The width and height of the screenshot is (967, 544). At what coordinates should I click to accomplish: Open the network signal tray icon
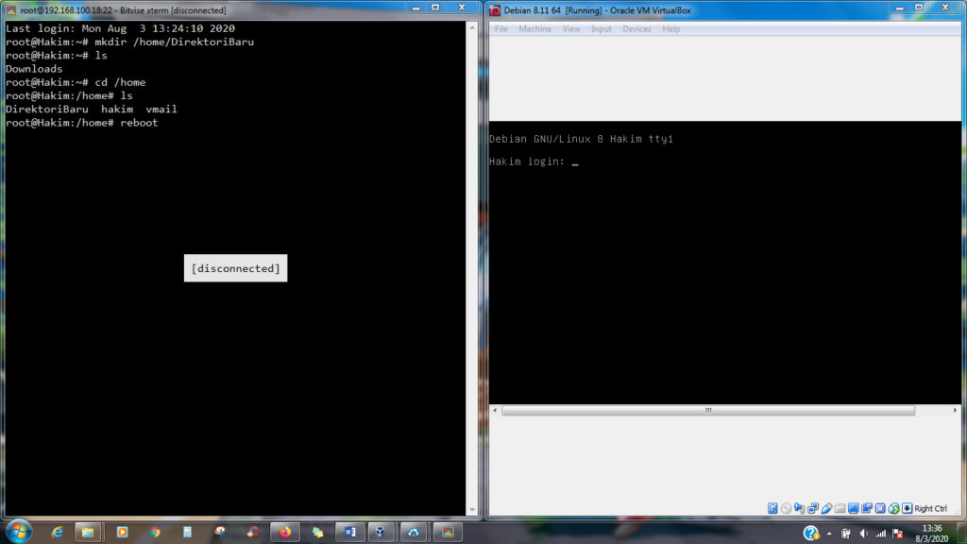click(881, 534)
